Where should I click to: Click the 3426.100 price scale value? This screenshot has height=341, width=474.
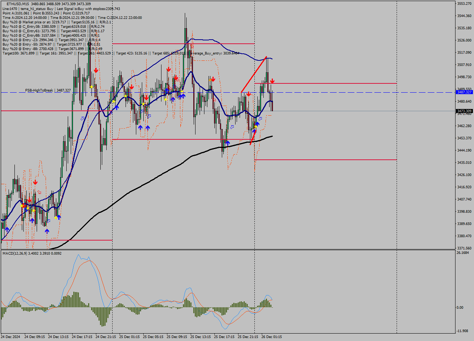(x=464, y=175)
